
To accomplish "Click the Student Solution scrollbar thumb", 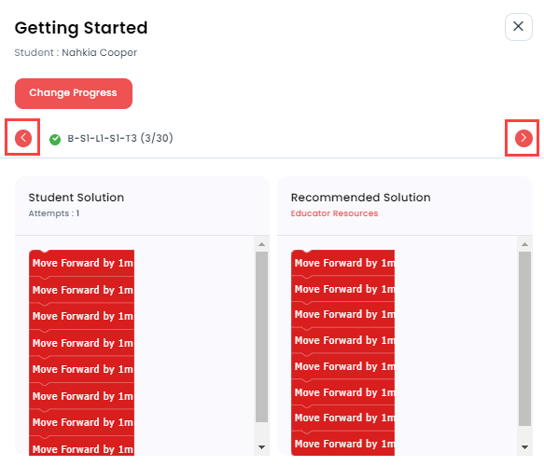I will point(261,336).
